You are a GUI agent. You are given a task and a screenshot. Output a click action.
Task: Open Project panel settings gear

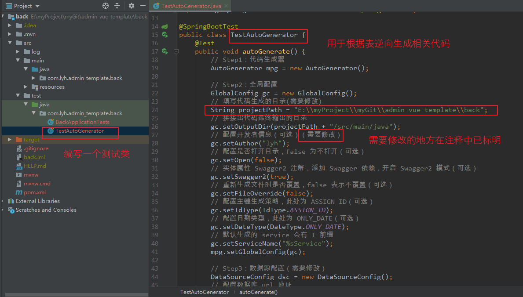tap(132, 6)
